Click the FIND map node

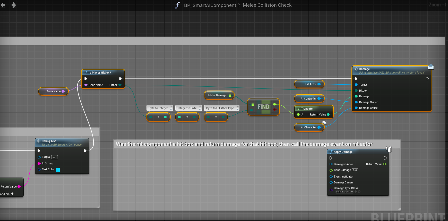[263, 107]
